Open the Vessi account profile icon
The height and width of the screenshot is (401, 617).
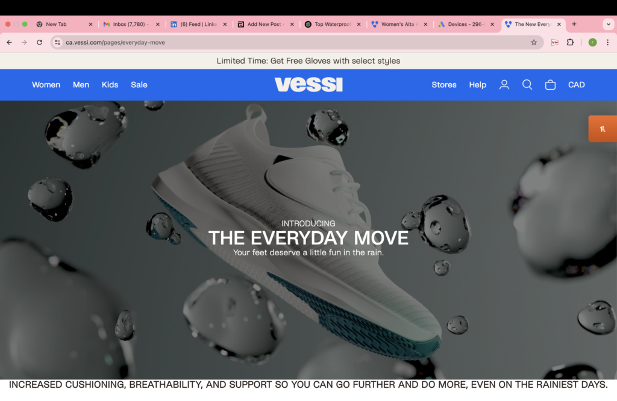click(x=504, y=85)
